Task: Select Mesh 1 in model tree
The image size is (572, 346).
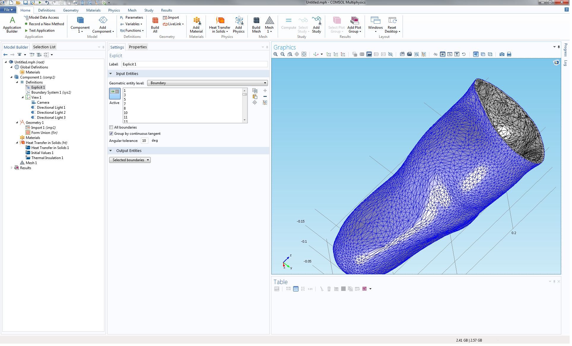Action: point(31,164)
